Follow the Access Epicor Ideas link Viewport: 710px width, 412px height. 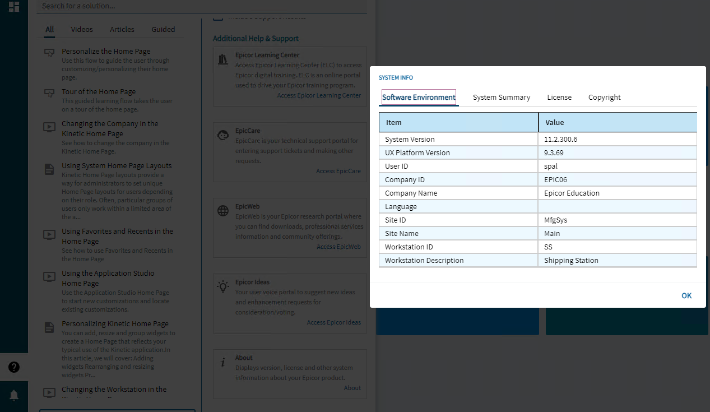[334, 322]
